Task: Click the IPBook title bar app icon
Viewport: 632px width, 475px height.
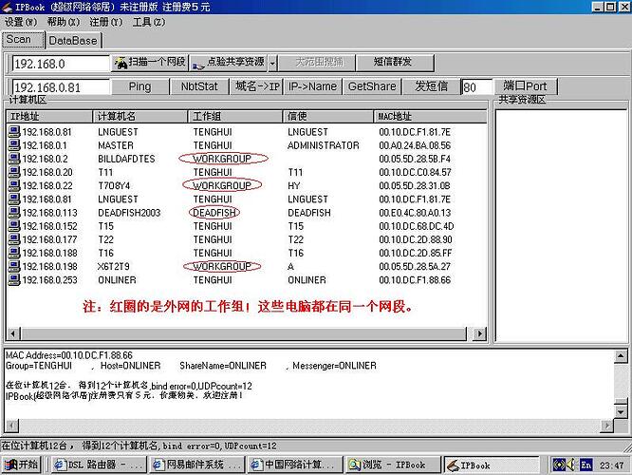Action: pos(7,7)
